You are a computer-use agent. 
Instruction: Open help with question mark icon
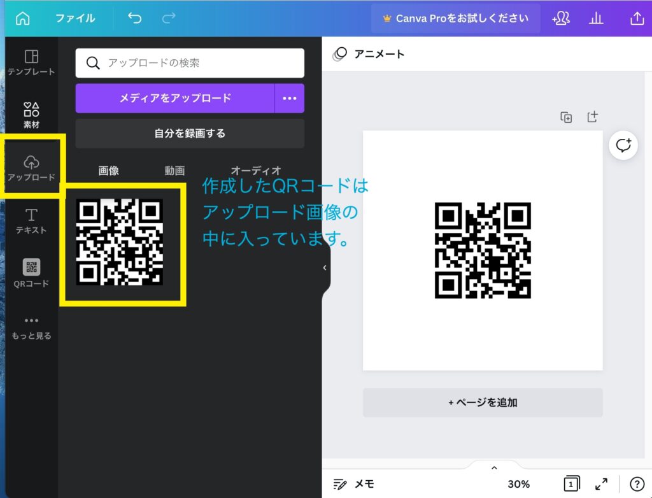pos(637,484)
